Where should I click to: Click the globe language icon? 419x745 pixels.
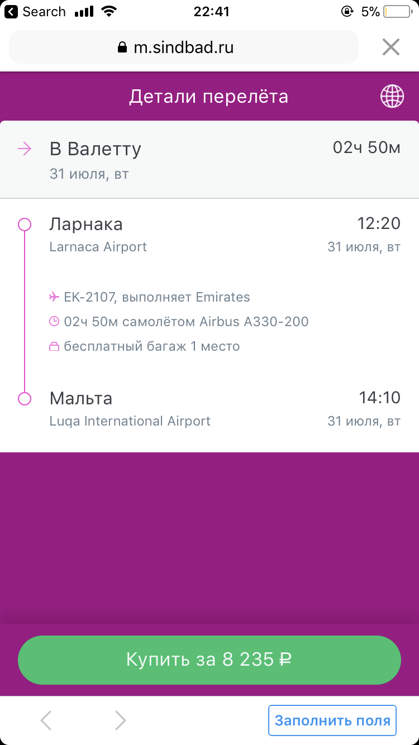tap(392, 97)
